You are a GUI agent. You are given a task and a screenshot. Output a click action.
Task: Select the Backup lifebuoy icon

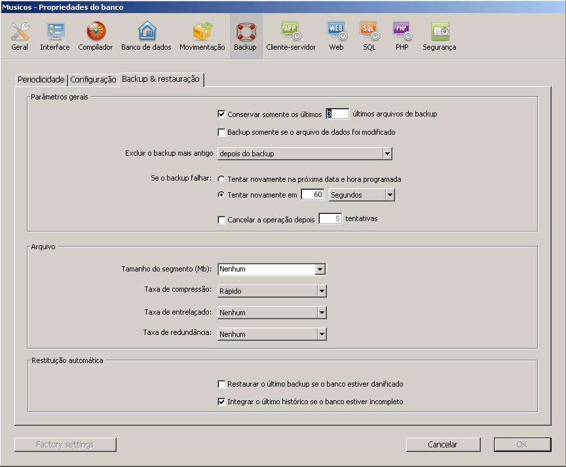[246, 31]
